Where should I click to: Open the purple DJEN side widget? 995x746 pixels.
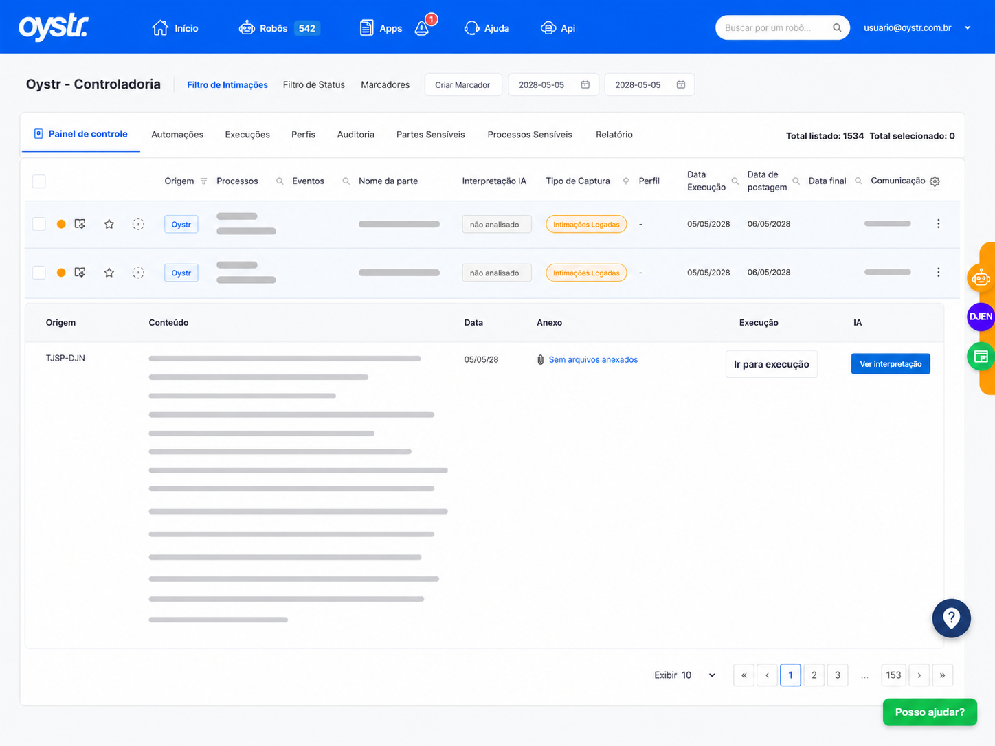point(981,317)
